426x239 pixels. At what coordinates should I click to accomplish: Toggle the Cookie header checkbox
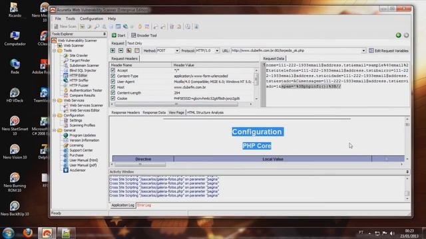tap(112, 98)
